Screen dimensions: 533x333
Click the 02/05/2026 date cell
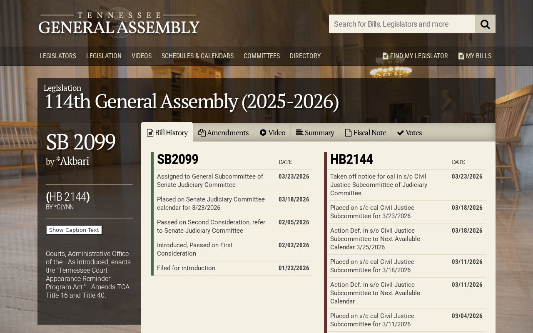294,222
